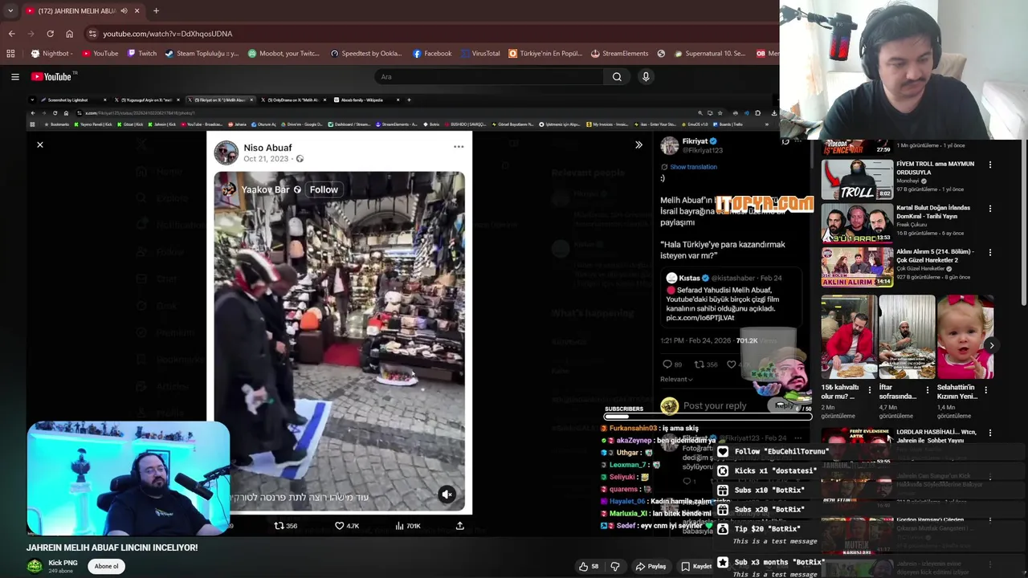The image size is (1028, 578).
Task: Open options for FİVEM TROLL video
Action: 990,165
